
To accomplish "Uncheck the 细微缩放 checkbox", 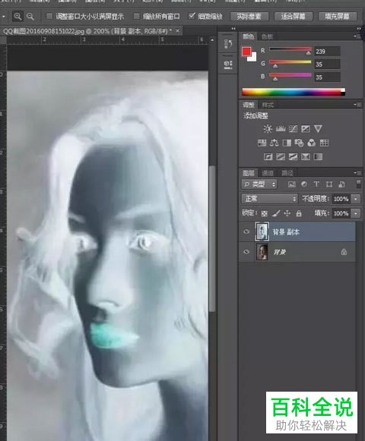I will (x=192, y=16).
